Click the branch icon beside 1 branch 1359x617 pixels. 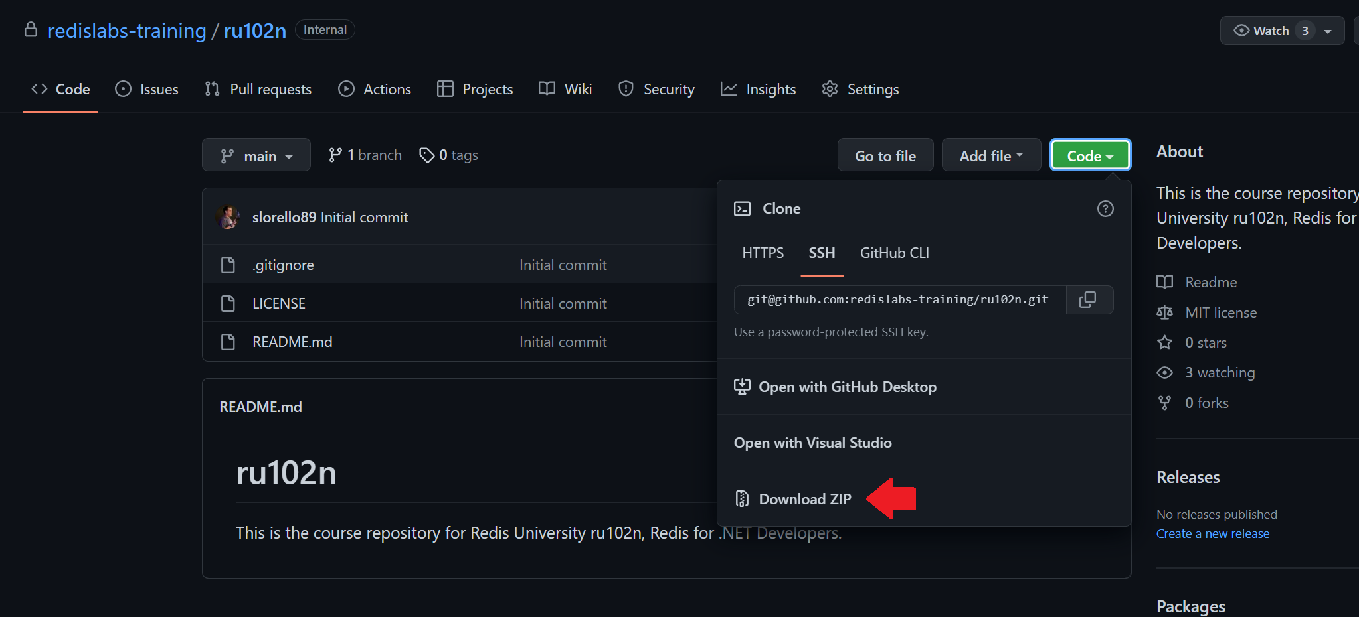pos(335,155)
